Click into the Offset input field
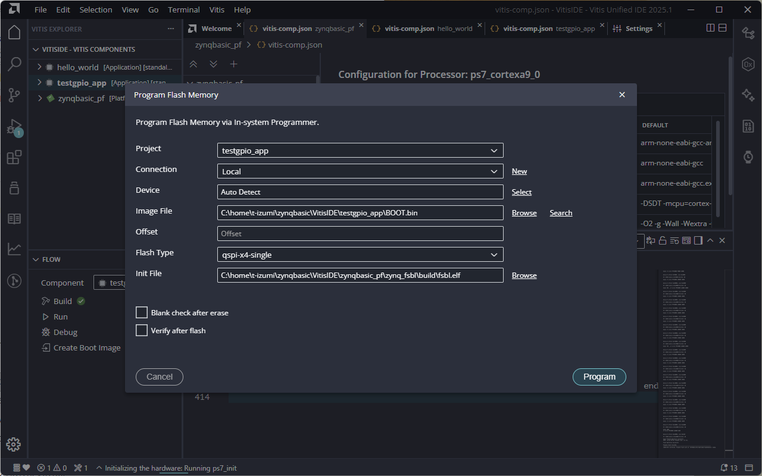The image size is (762, 476). point(360,234)
